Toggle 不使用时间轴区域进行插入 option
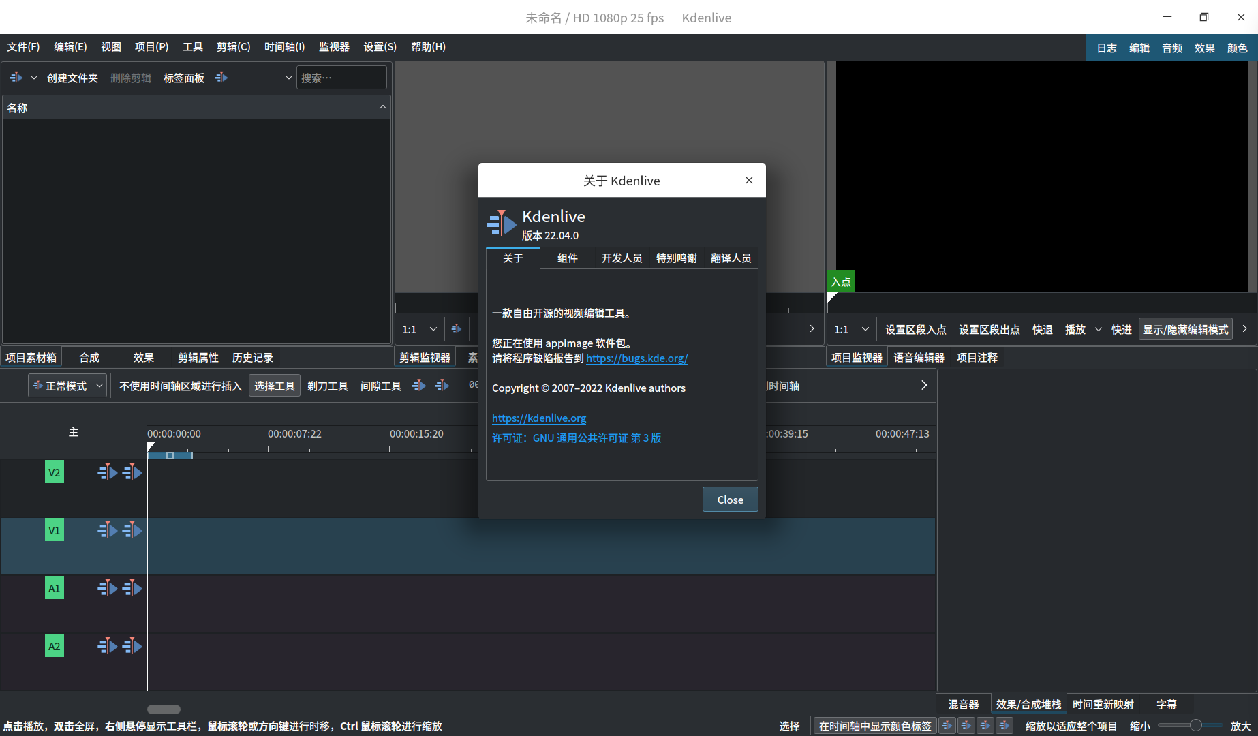 (180, 386)
